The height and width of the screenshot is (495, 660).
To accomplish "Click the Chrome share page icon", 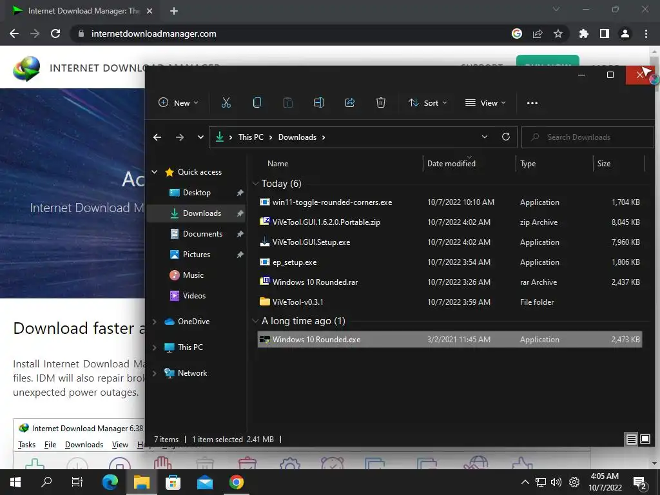I will pos(538,34).
